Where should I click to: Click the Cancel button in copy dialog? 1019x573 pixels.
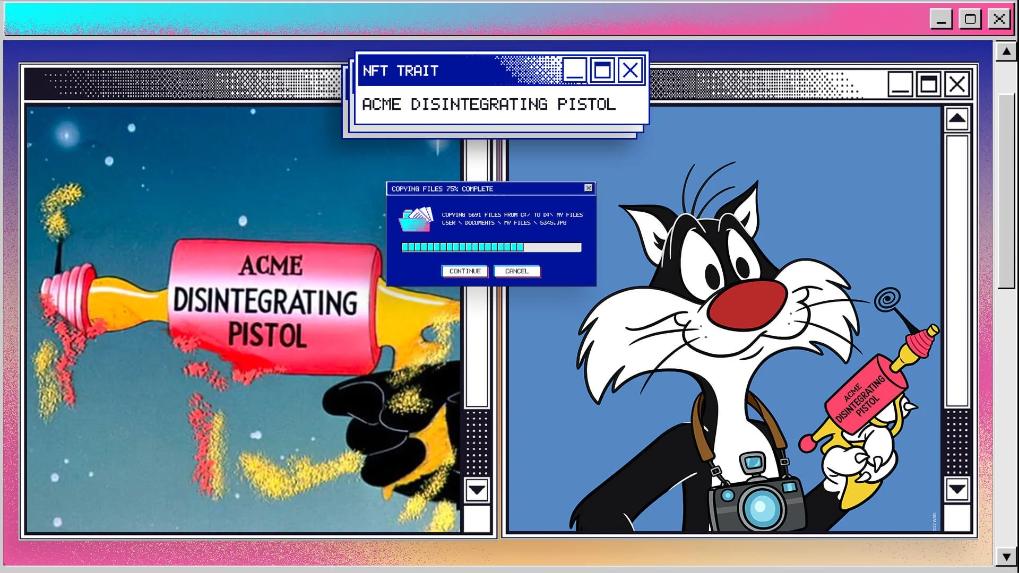[x=517, y=271]
